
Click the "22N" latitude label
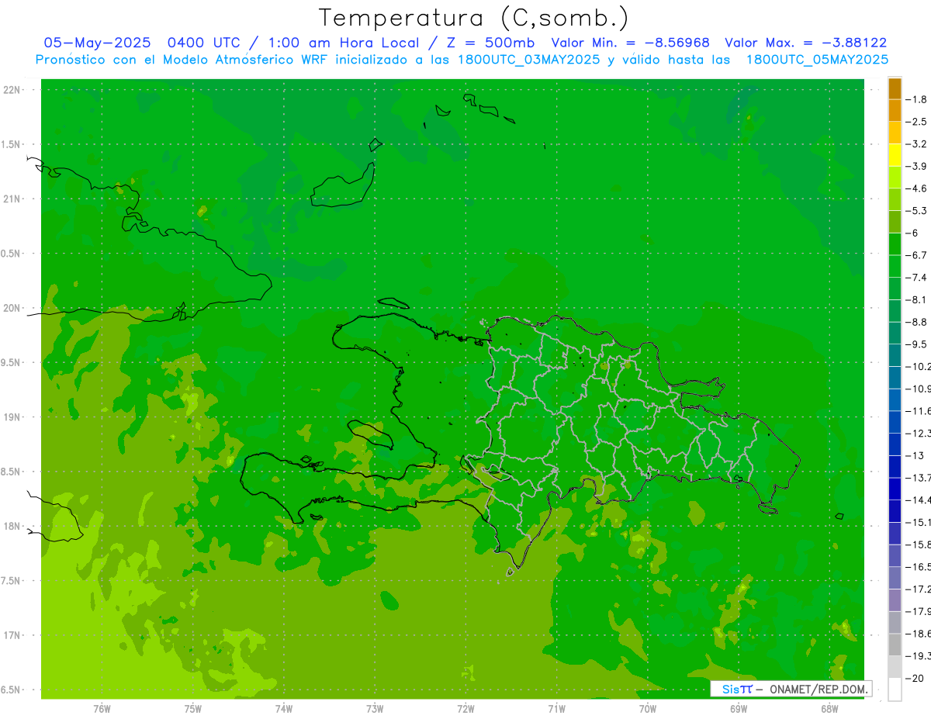(12, 90)
